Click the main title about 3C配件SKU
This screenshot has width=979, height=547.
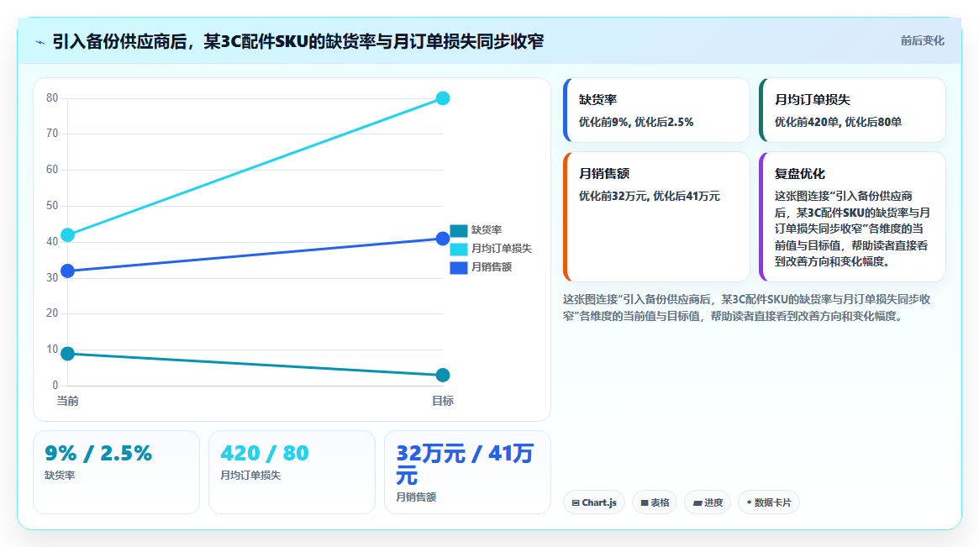click(297, 42)
